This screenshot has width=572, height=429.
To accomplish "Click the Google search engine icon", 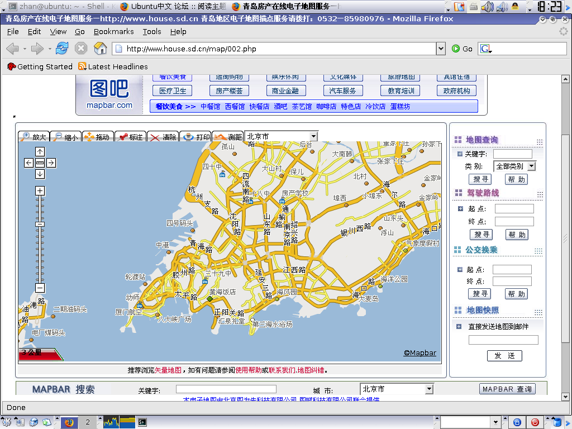I will (x=485, y=49).
